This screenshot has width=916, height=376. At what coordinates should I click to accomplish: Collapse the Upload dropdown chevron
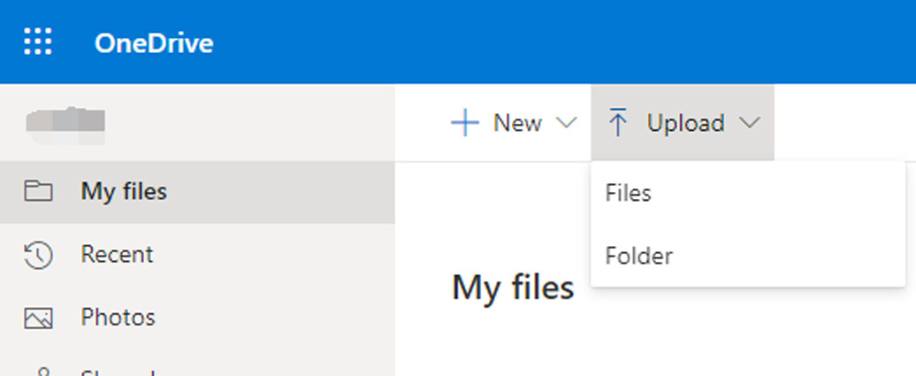tap(750, 123)
